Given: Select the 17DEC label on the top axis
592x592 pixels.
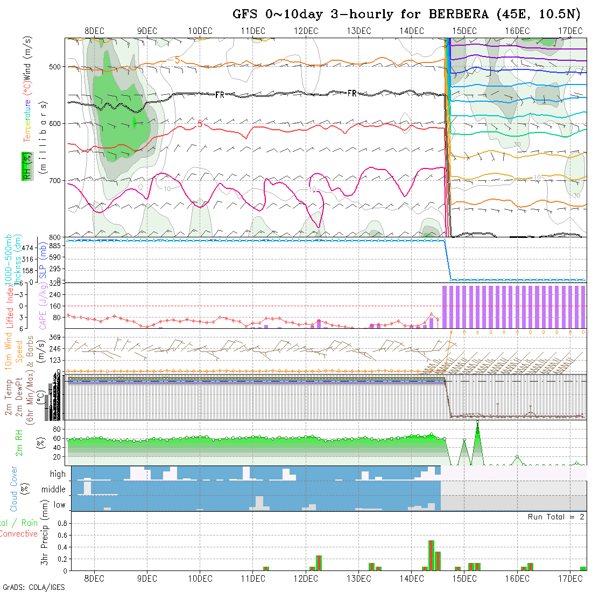Looking at the screenshot, I should click(x=570, y=31).
